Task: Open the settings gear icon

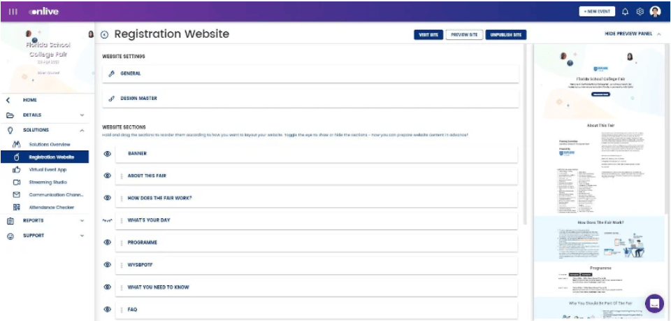Action: click(x=640, y=12)
